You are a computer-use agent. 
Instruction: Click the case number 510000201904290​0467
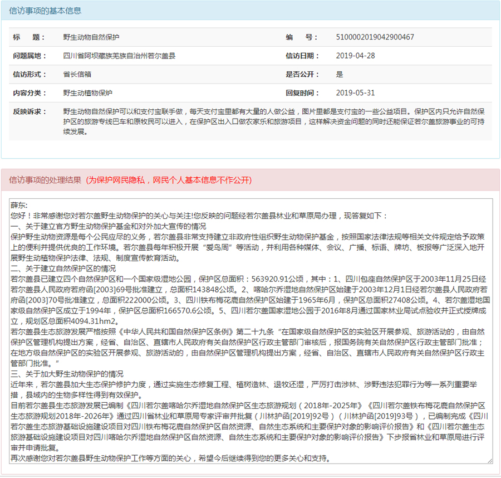tap(375, 37)
